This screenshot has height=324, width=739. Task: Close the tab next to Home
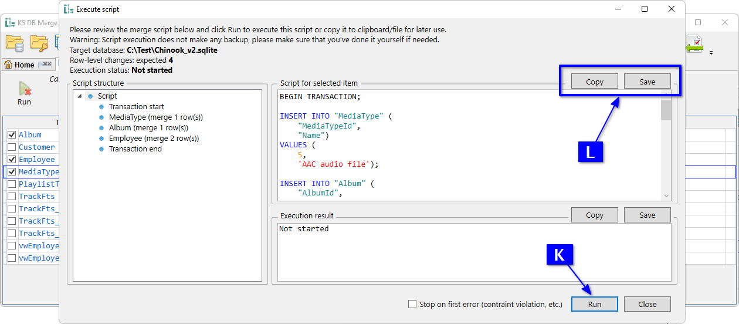point(47,65)
